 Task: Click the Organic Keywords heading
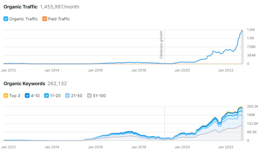pyautogui.click(x=24, y=84)
